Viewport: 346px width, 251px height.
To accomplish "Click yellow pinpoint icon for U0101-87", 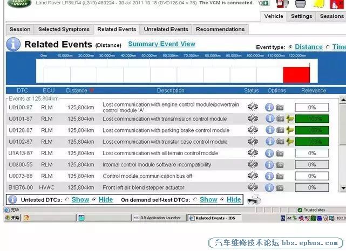I will tap(290, 118).
